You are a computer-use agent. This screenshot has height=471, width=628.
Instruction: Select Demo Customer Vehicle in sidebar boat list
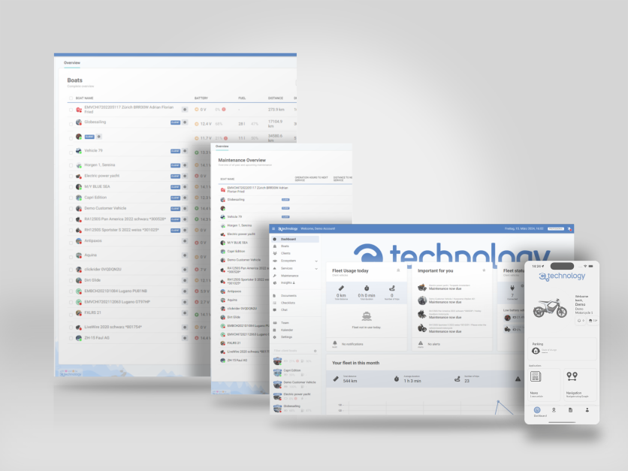point(295,385)
